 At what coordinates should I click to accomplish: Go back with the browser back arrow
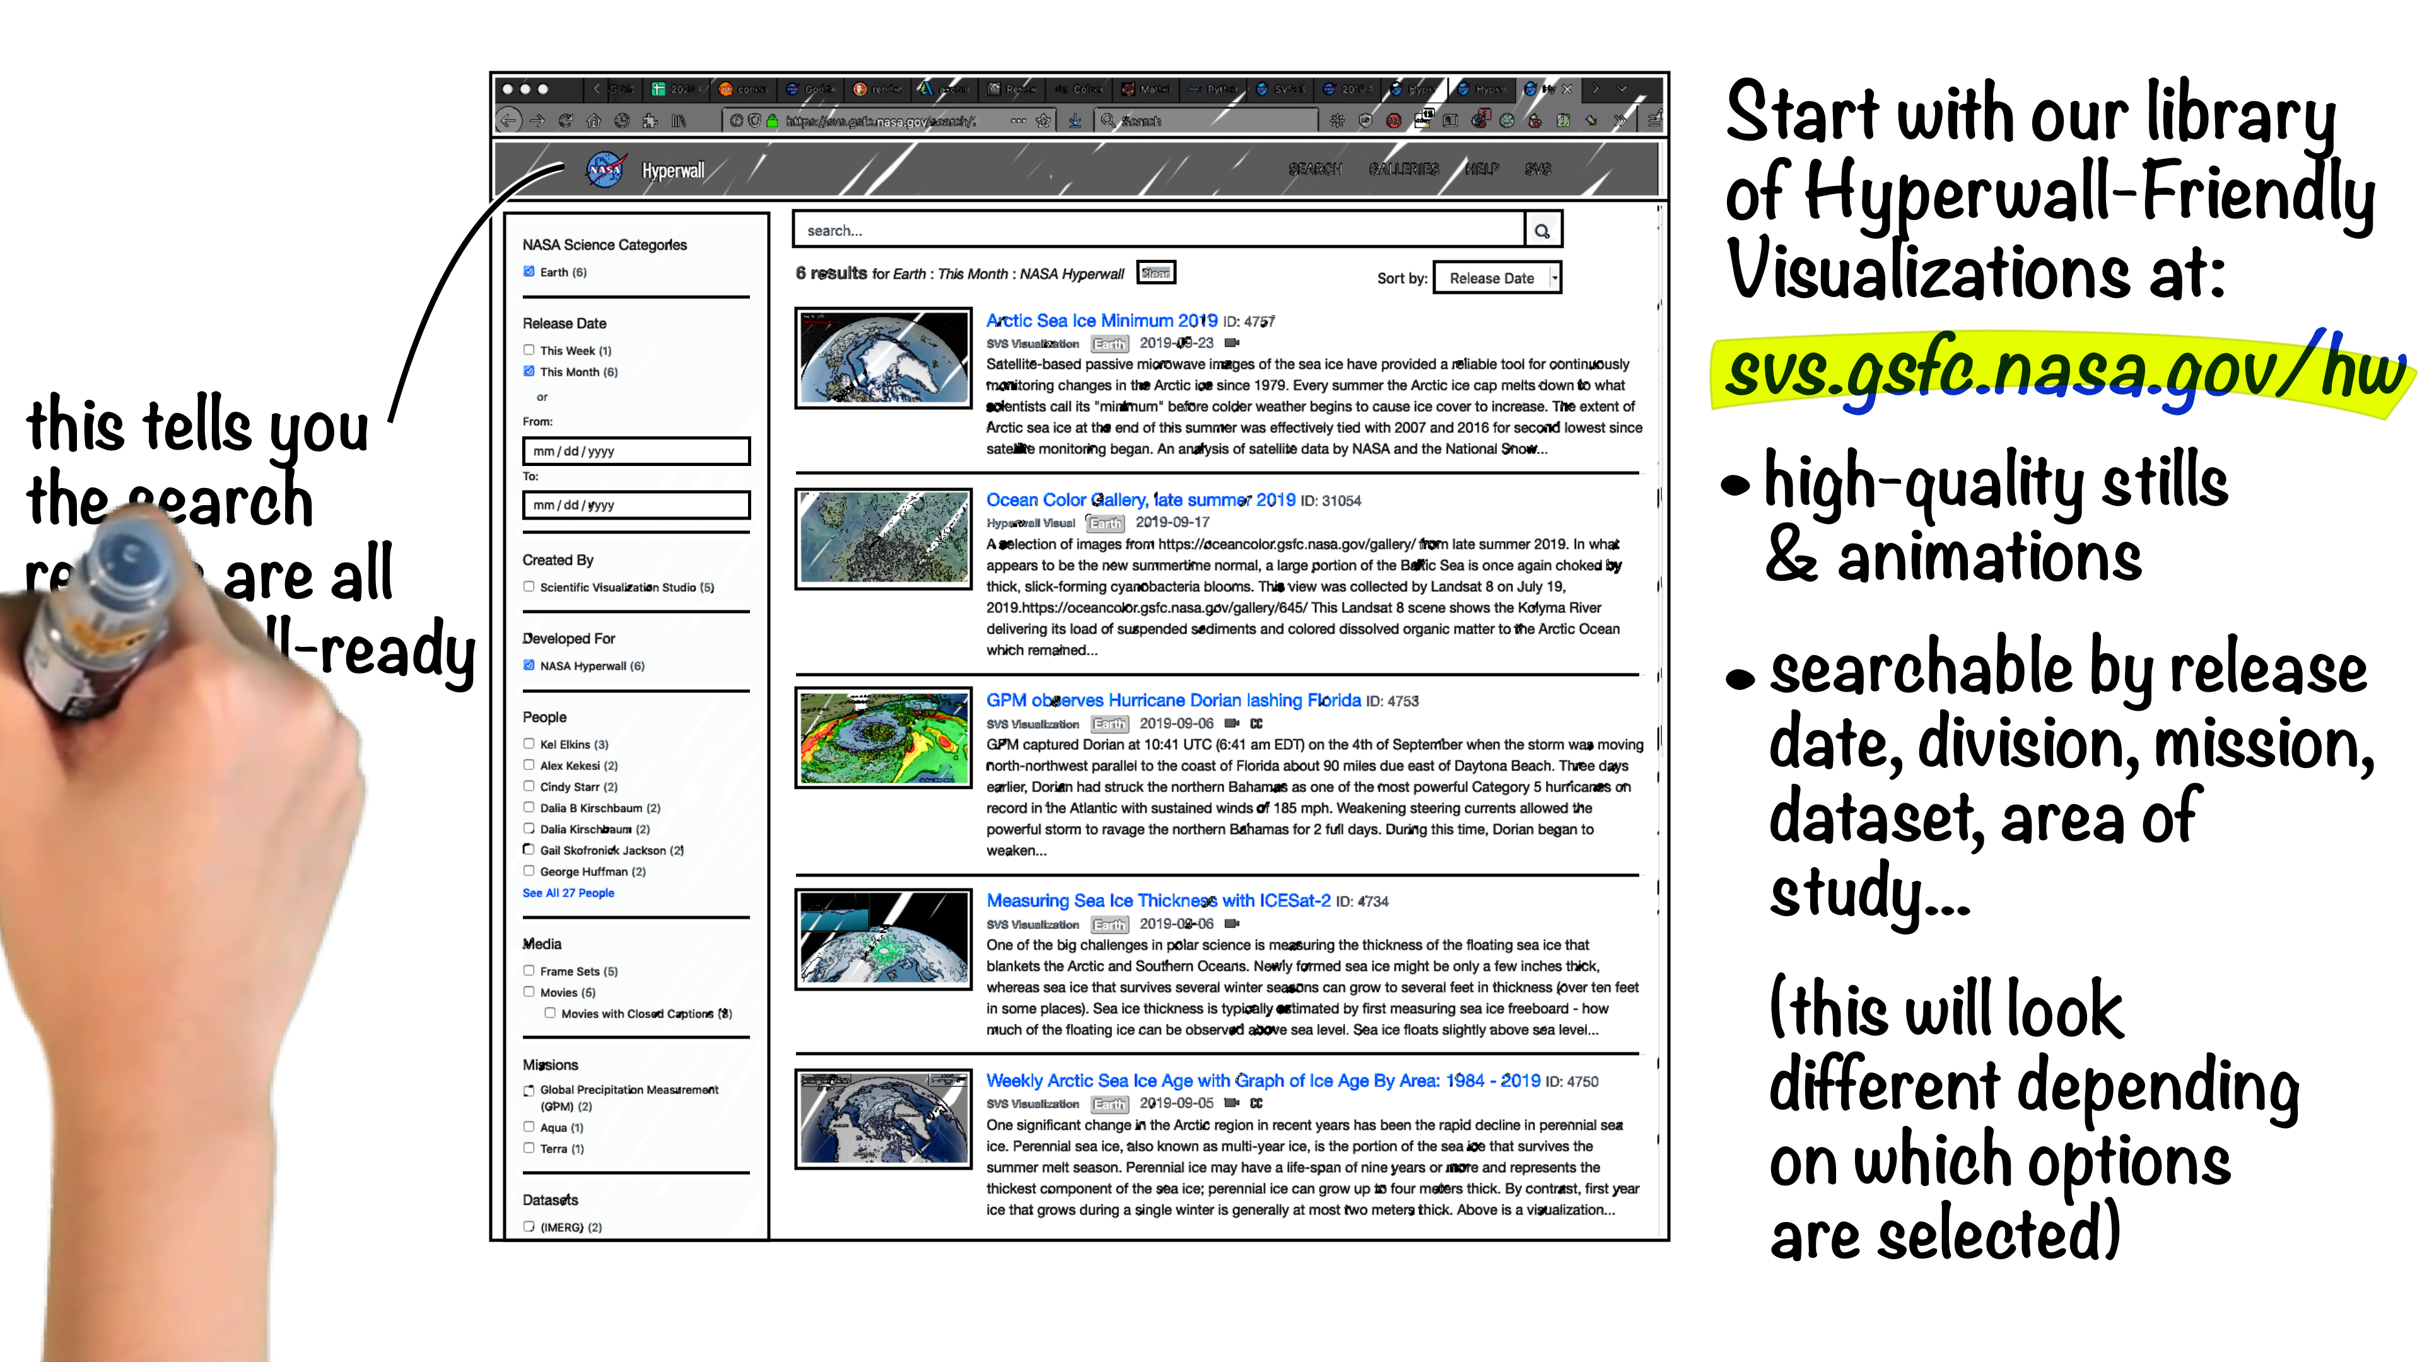click(508, 120)
